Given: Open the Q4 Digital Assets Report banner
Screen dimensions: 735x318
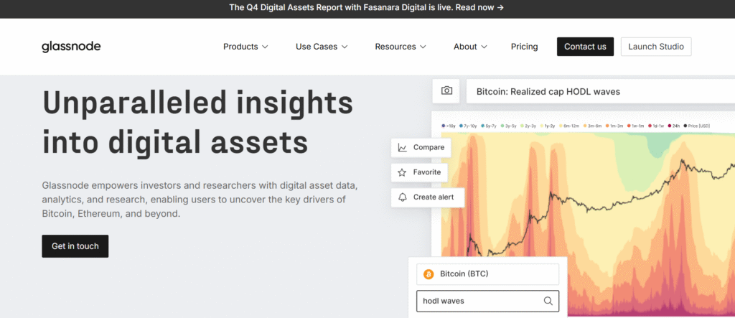Looking at the screenshot, I should (x=367, y=7).
